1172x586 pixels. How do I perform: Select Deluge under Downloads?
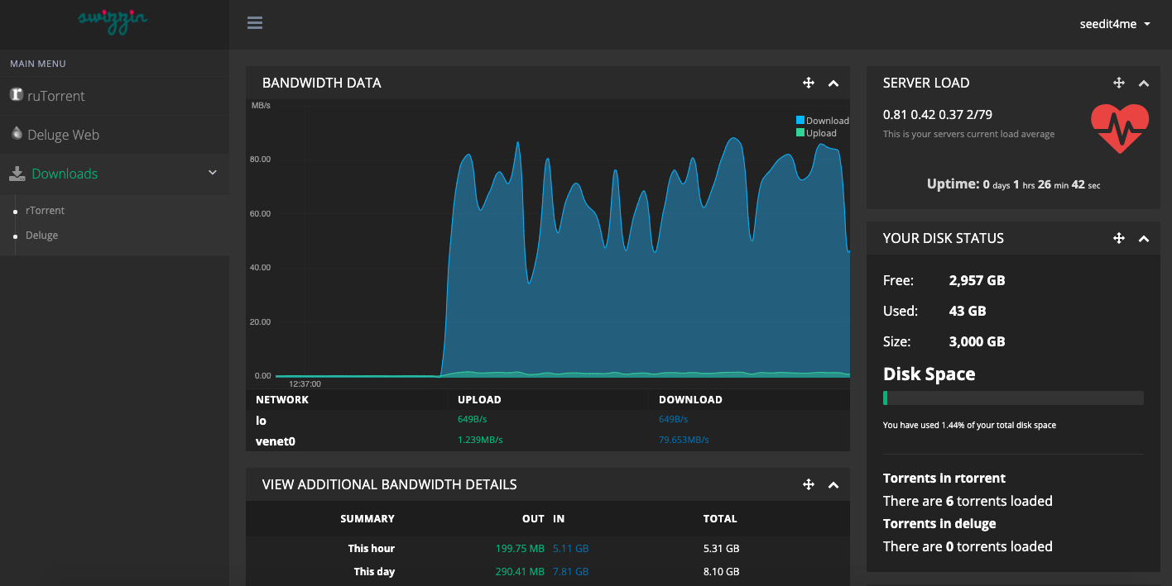click(41, 236)
